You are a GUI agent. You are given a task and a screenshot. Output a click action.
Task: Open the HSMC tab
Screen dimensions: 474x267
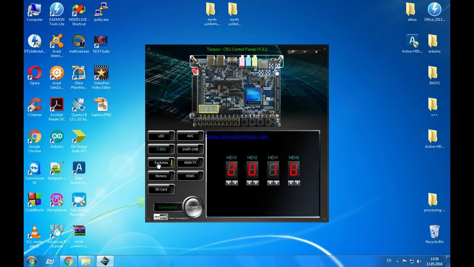click(x=190, y=176)
